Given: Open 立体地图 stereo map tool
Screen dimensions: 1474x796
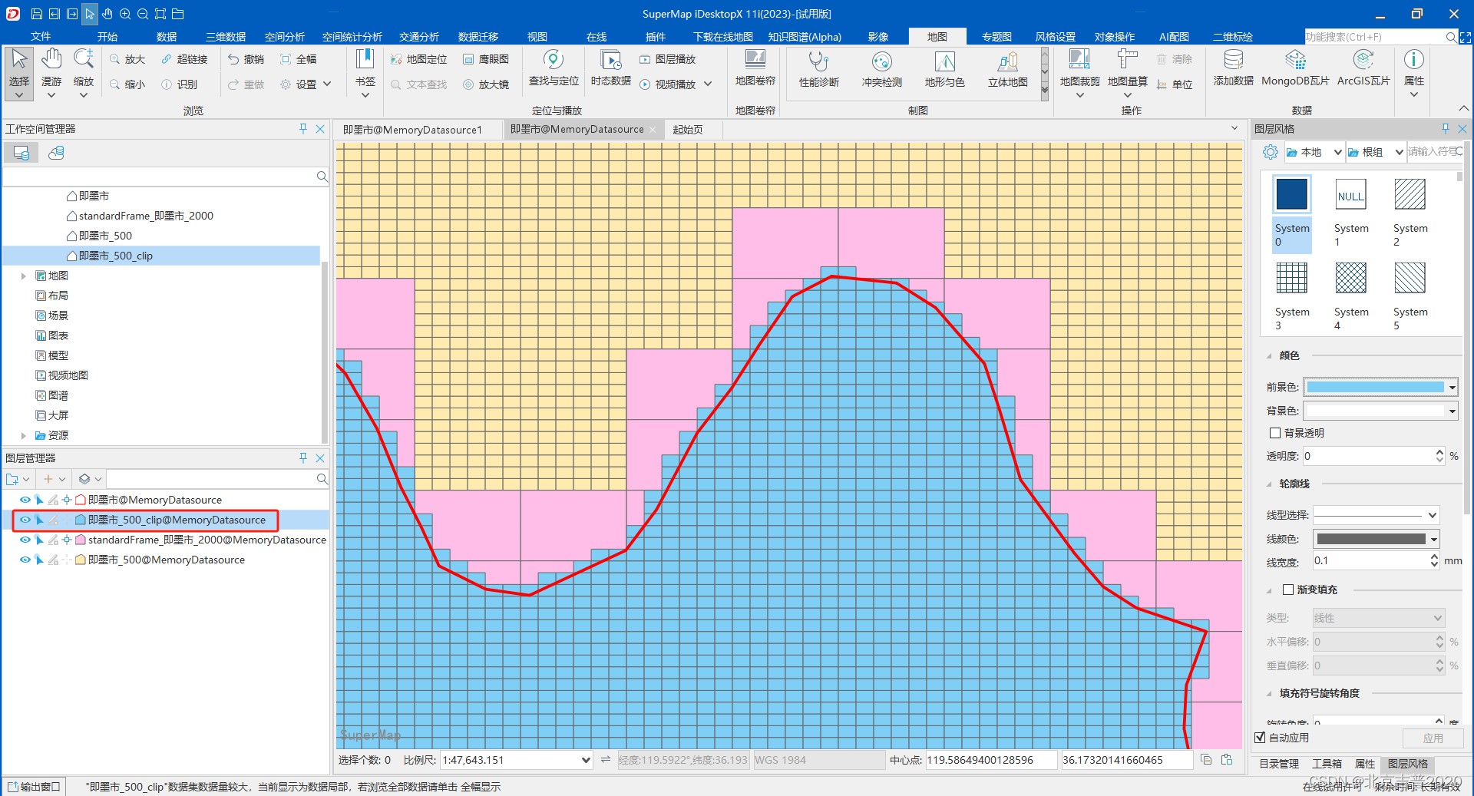Looking at the screenshot, I should (1008, 69).
